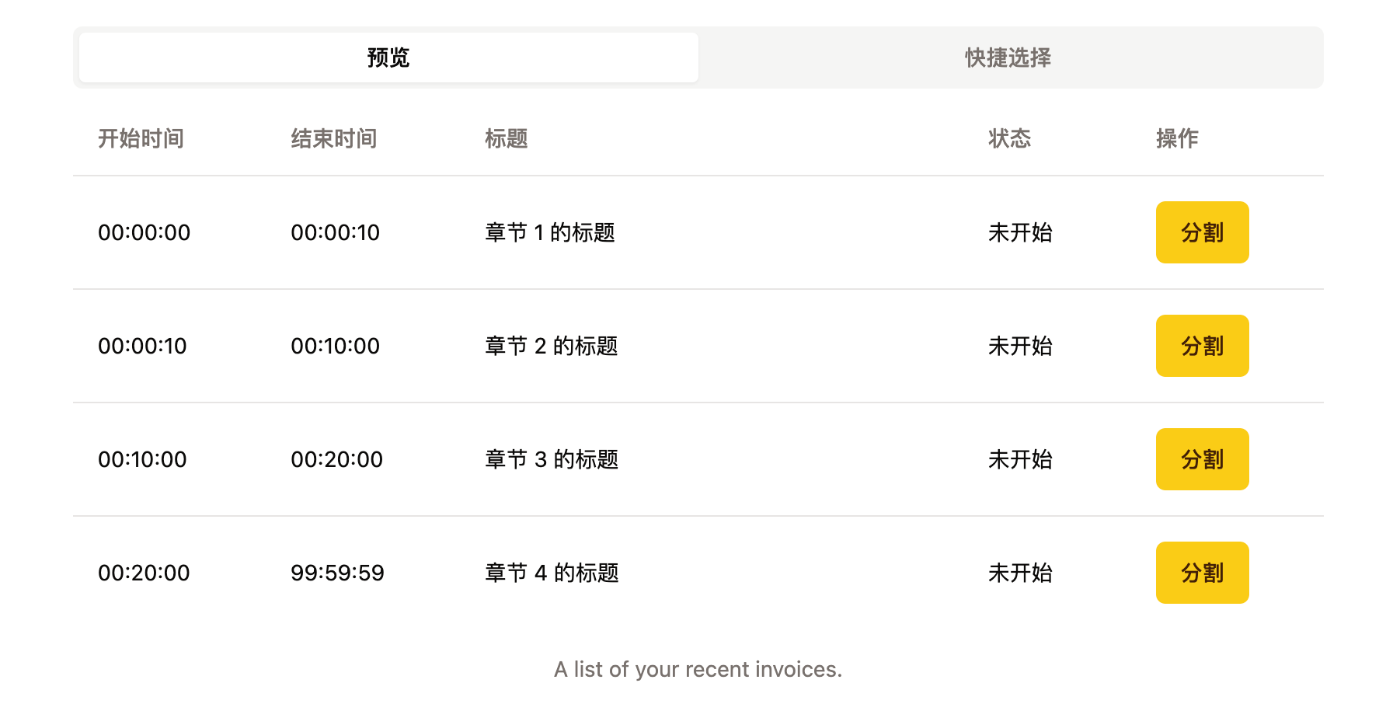Click the 章节 2 的标题 cell
The width and height of the screenshot is (1386, 704).
552,346
